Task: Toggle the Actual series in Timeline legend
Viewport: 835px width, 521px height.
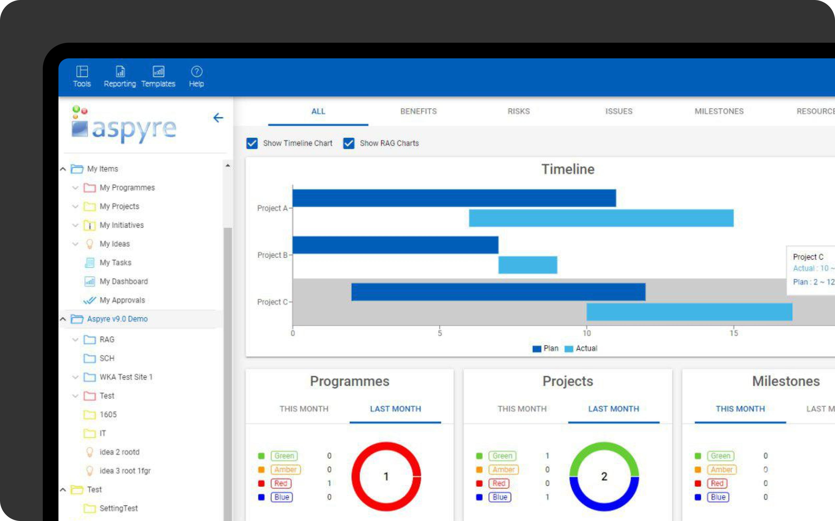Action: [581, 348]
